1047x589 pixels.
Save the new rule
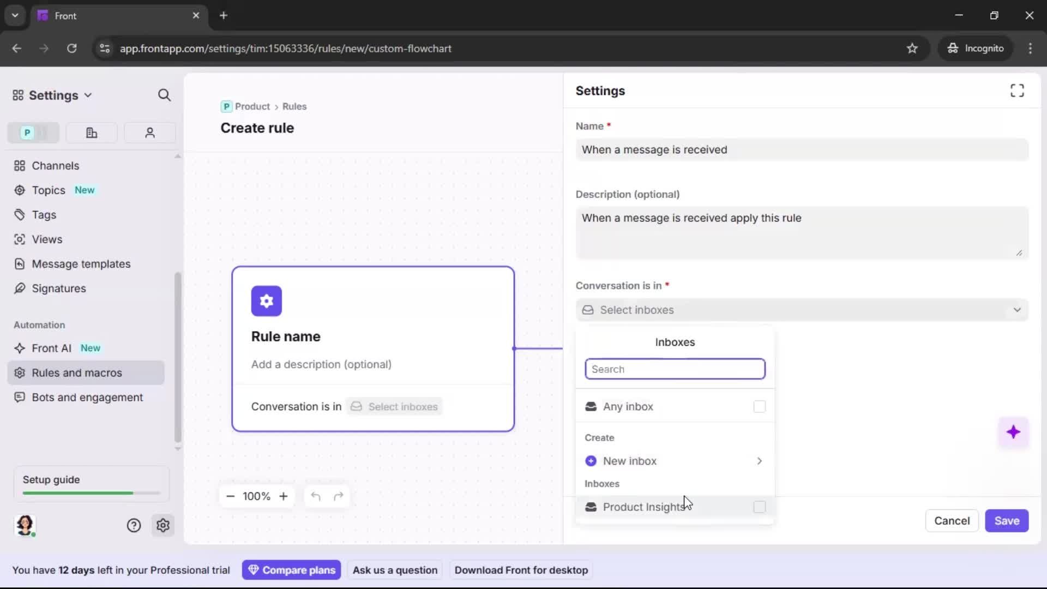pyautogui.click(x=1007, y=521)
